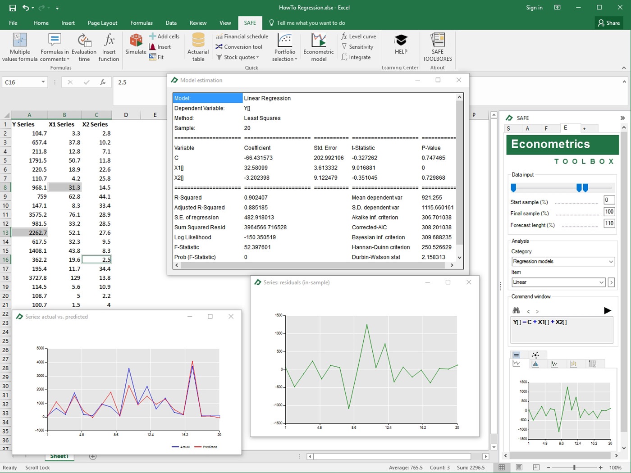This screenshot has height=473, width=631.
Task: Launch the Conversion tool
Action: pos(239,47)
